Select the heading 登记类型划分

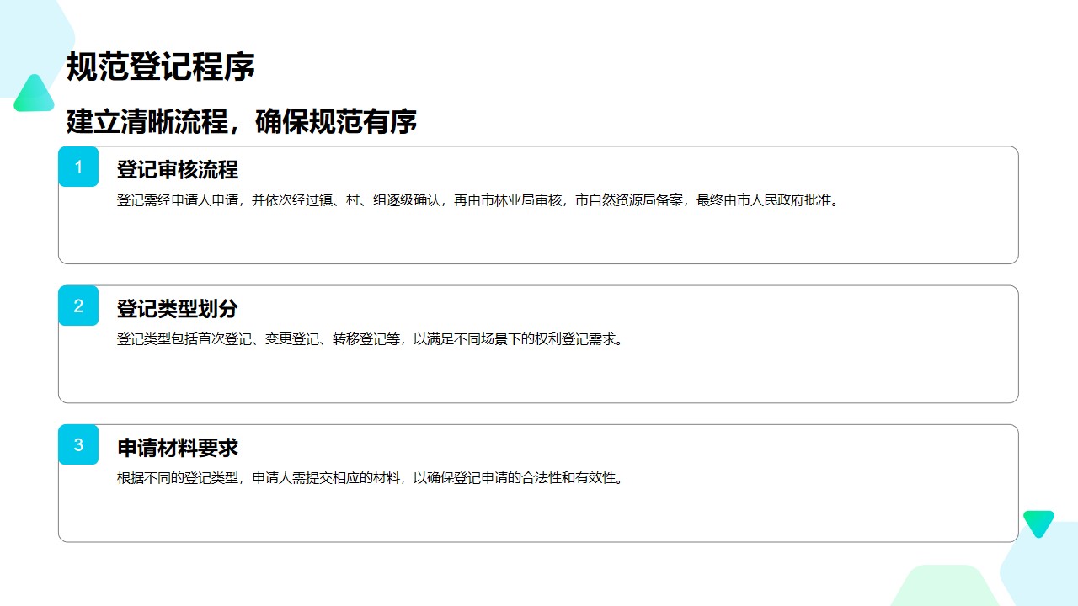(178, 309)
